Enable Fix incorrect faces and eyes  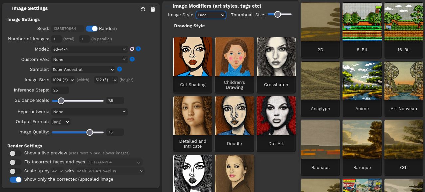point(16,162)
